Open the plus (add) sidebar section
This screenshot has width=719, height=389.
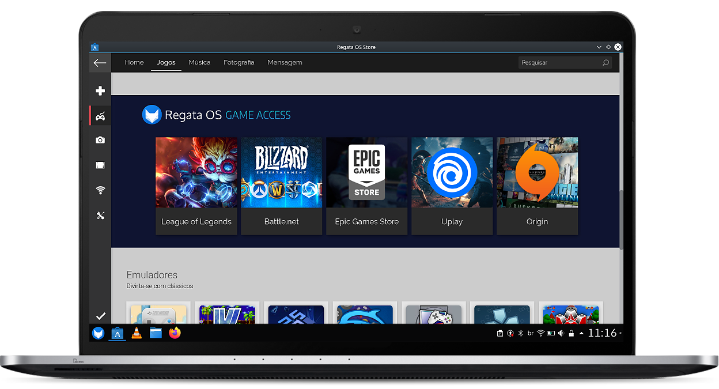100,90
